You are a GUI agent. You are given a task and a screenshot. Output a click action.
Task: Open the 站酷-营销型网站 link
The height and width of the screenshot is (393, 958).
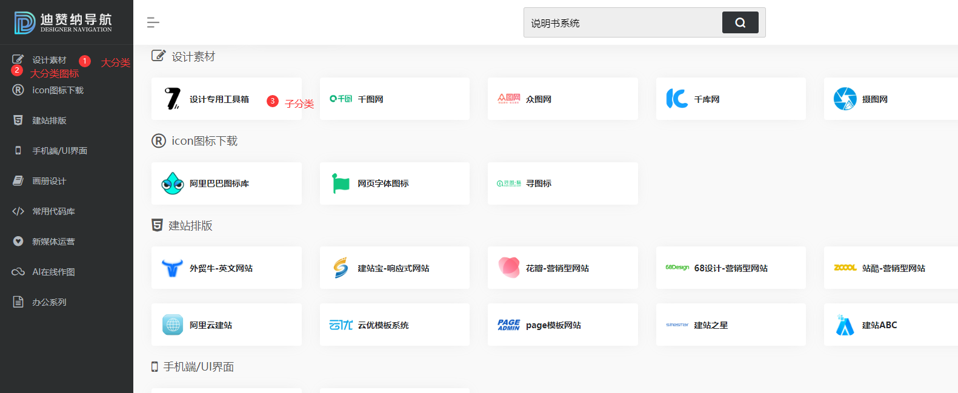[x=894, y=268]
